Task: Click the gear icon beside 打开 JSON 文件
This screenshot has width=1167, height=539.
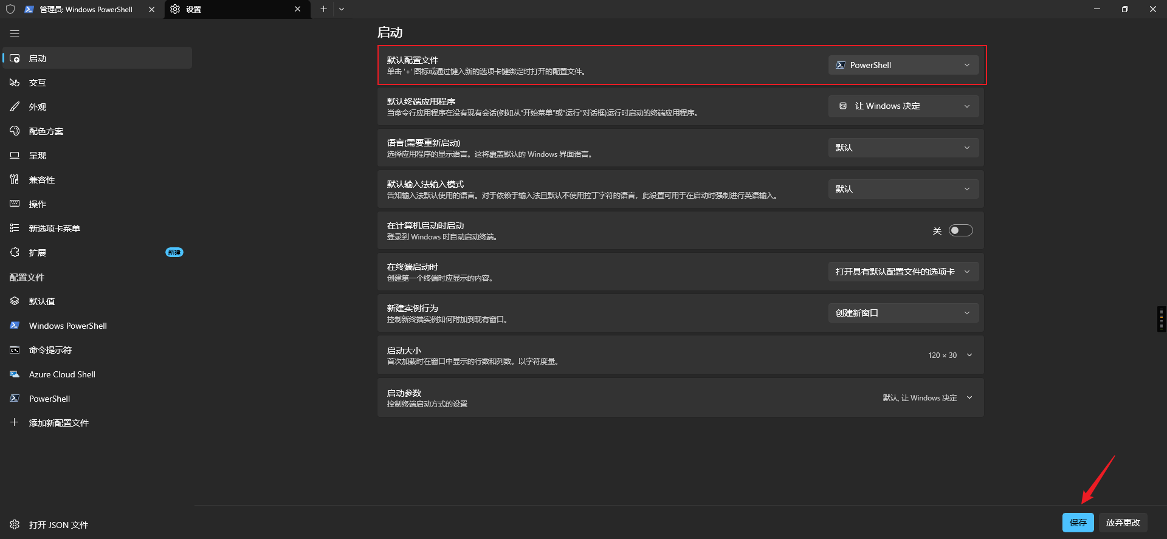Action: pyautogui.click(x=15, y=524)
